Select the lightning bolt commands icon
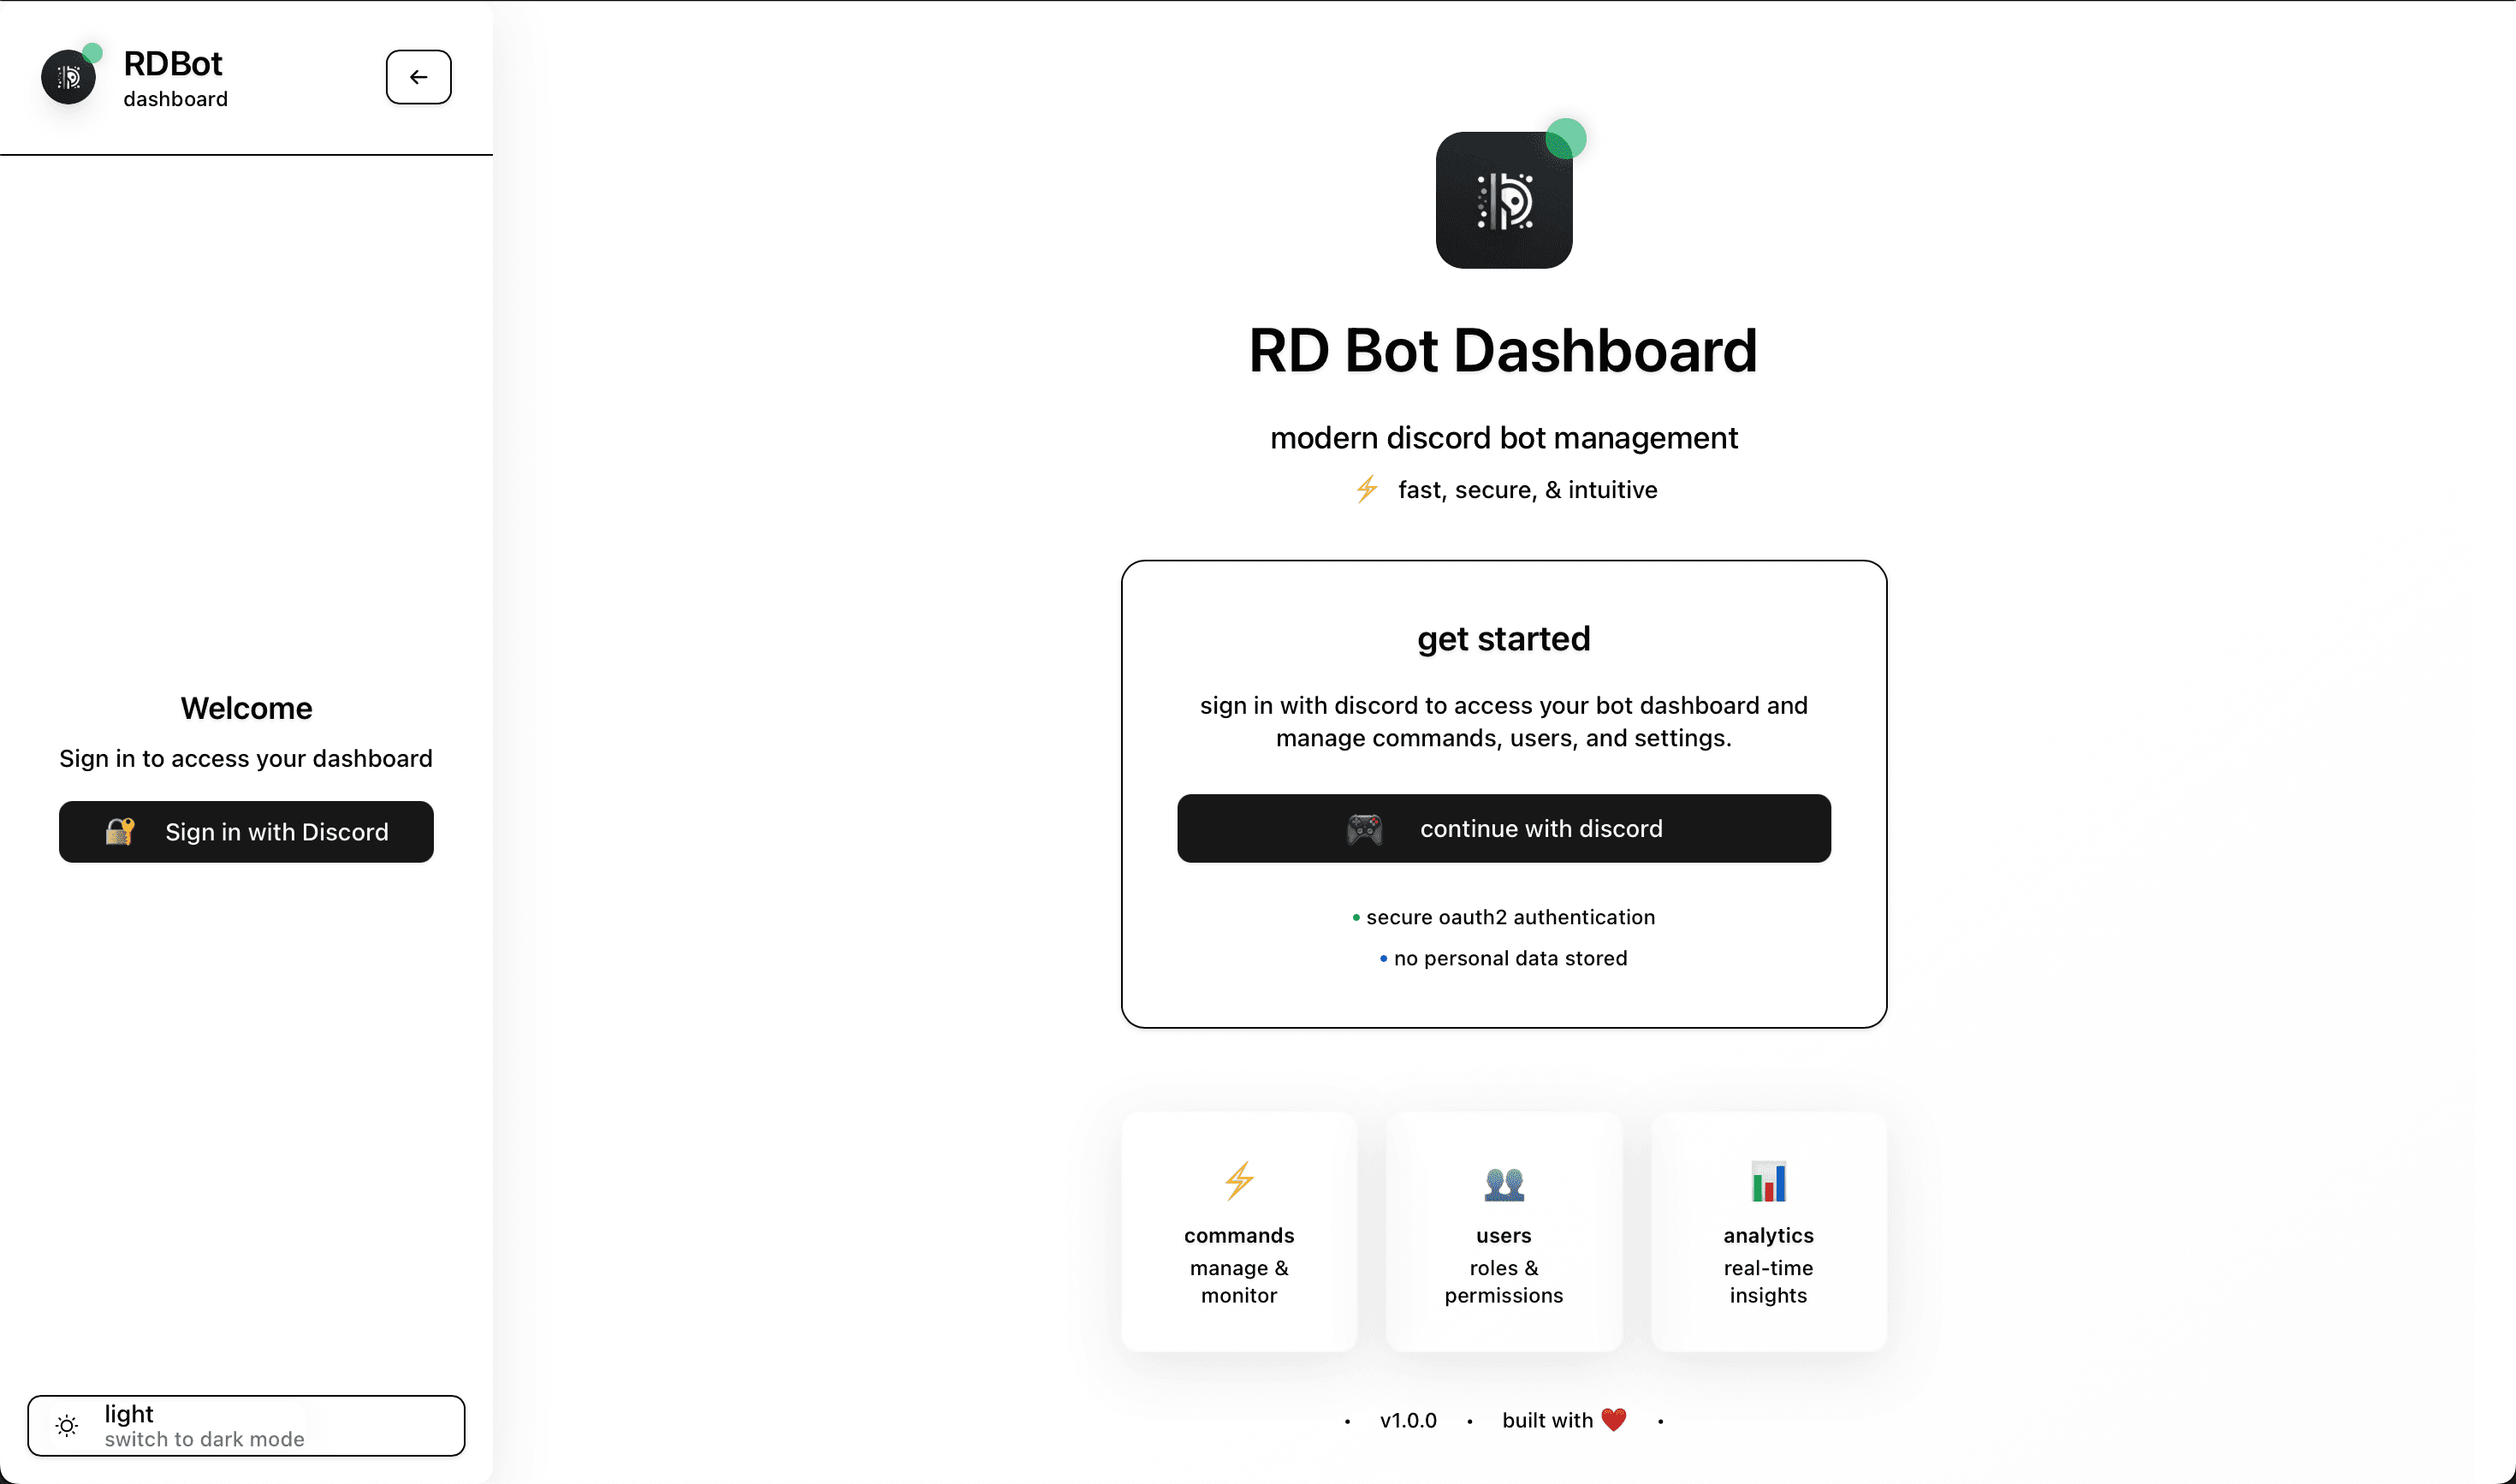This screenshot has width=2516, height=1484. click(1239, 1180)
